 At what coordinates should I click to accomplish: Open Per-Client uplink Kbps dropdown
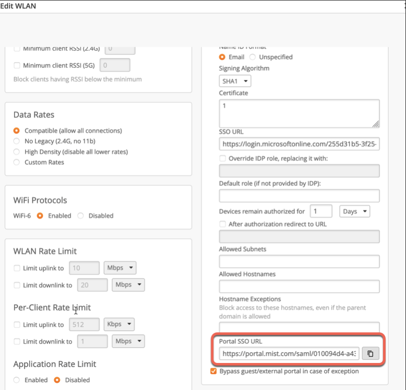(119, 324)
